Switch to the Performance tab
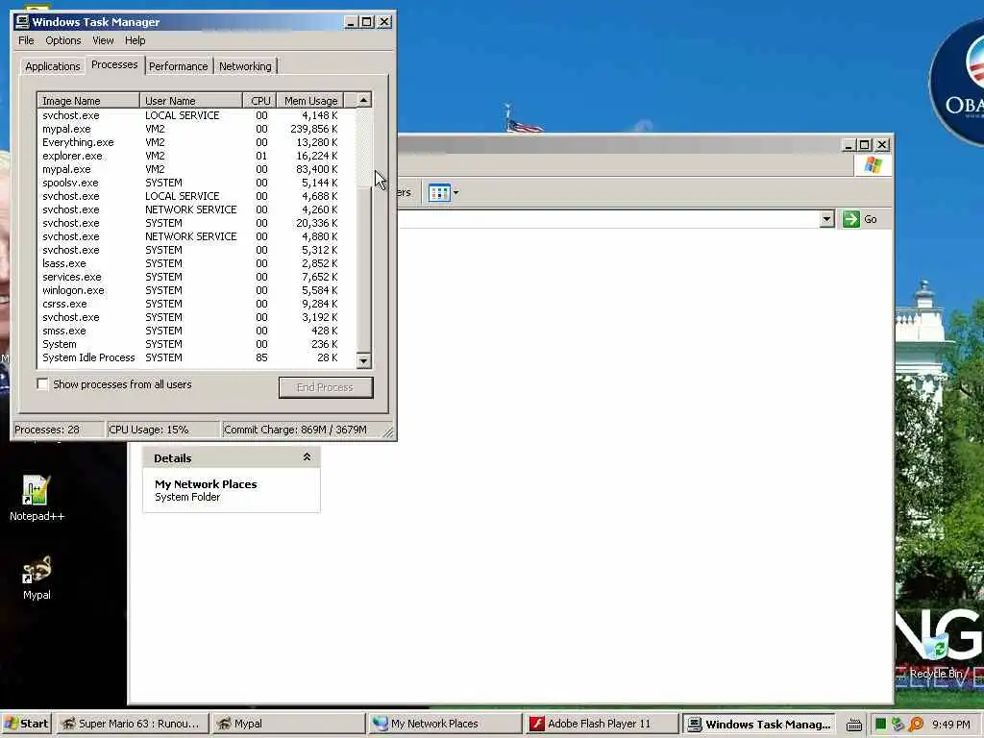The width and height of the screenshot is (984, 738). coord(178,66)
